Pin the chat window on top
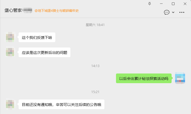The width and height of the screenshot is (191, 114). (149, 4)
